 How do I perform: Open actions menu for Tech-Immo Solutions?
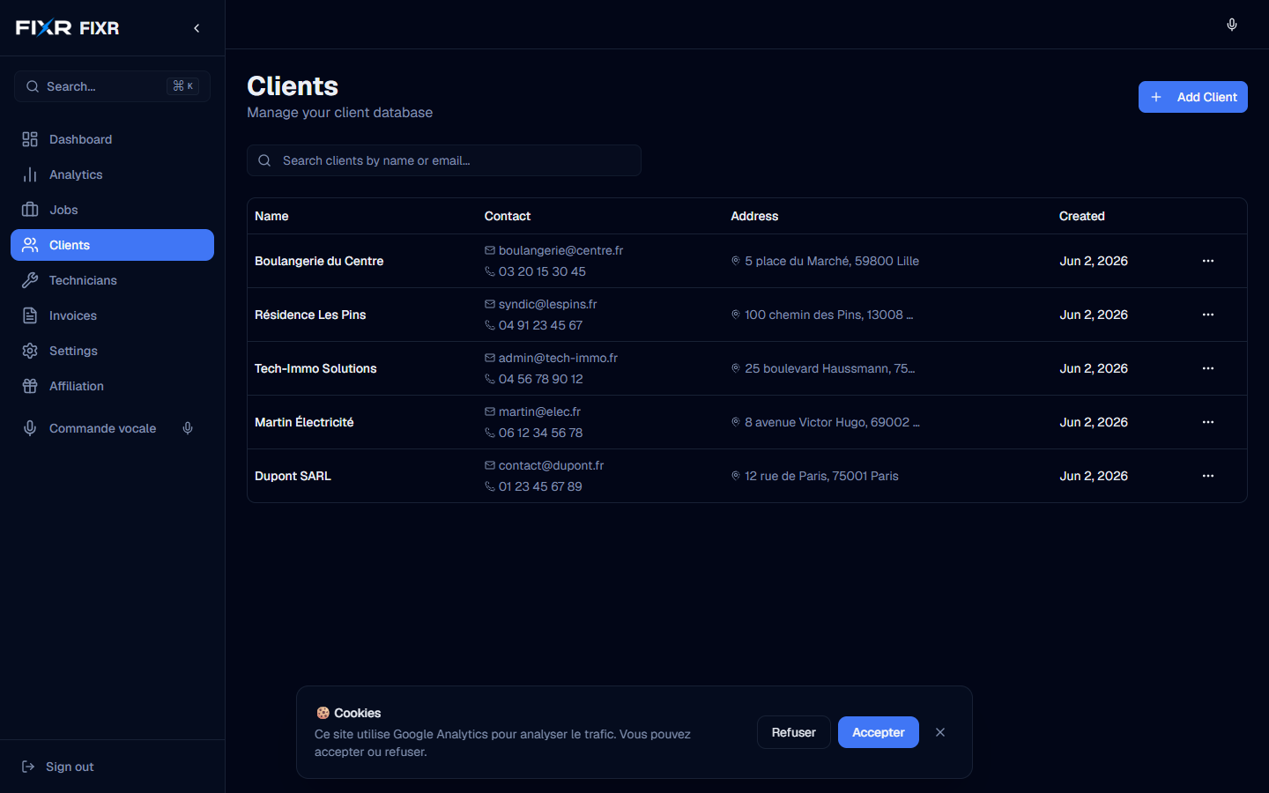click(x=1208, y=368)
